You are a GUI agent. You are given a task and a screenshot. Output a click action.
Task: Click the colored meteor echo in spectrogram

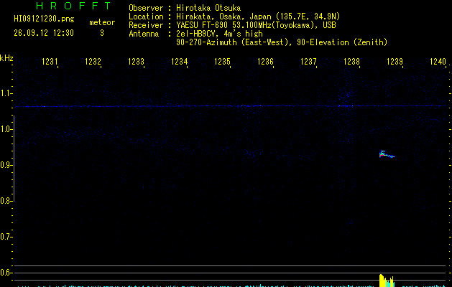click(387, 154)
